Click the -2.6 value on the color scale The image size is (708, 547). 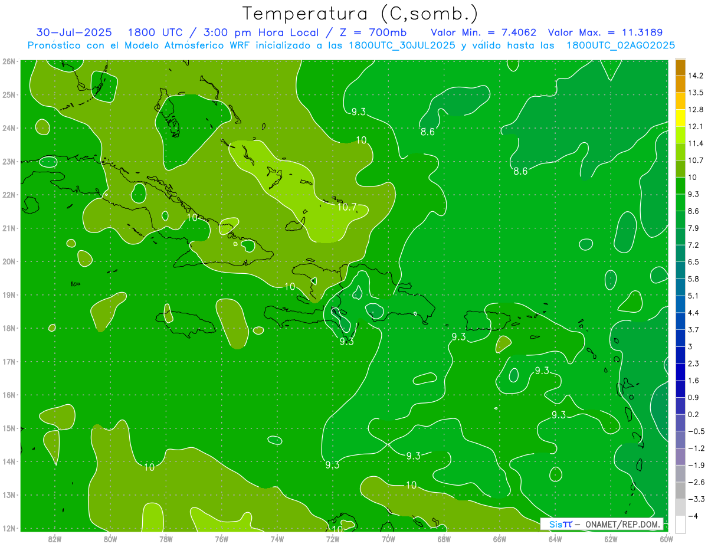click(x=696, y=482)
